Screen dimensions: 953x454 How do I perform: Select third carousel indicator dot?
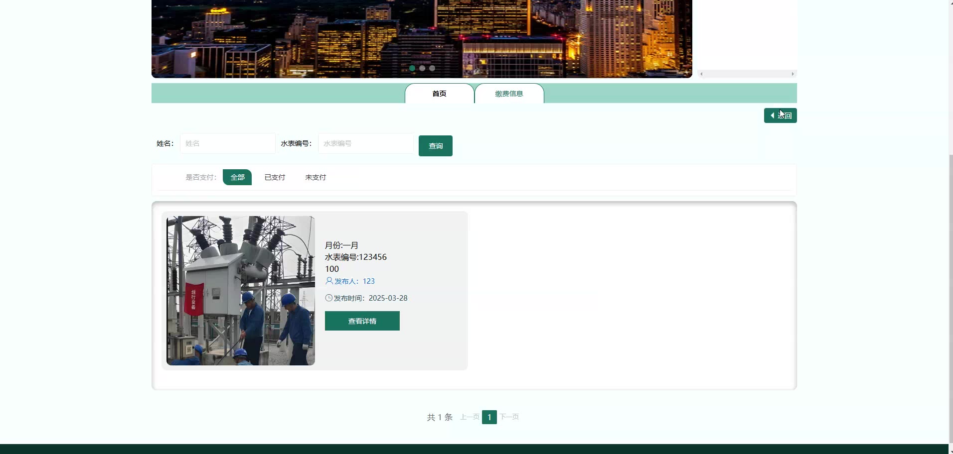pyautogui.click(x=432, y=68)
